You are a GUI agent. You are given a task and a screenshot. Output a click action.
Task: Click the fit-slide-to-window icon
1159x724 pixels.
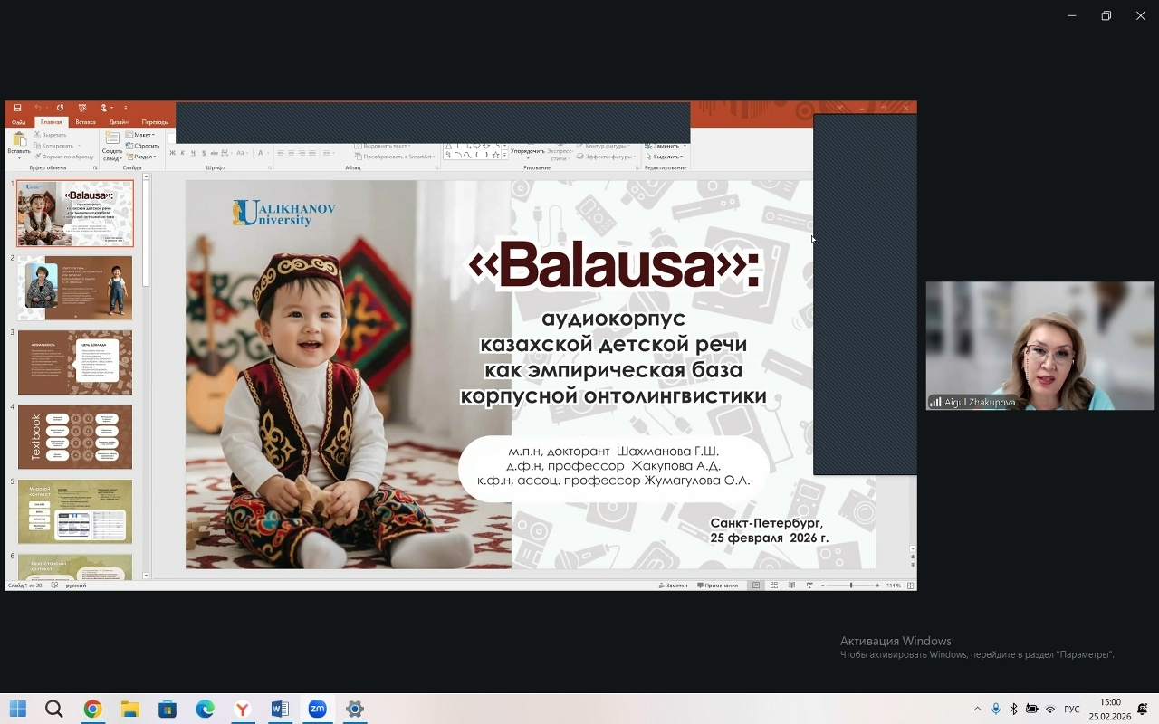pyautogui.click(x=910, y=585)
